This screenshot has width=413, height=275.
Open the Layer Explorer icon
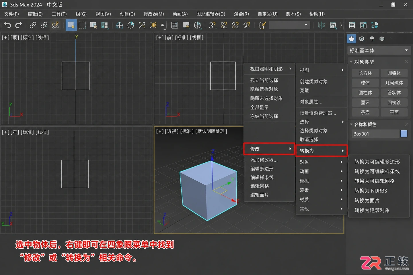click(x=363, y=25)
